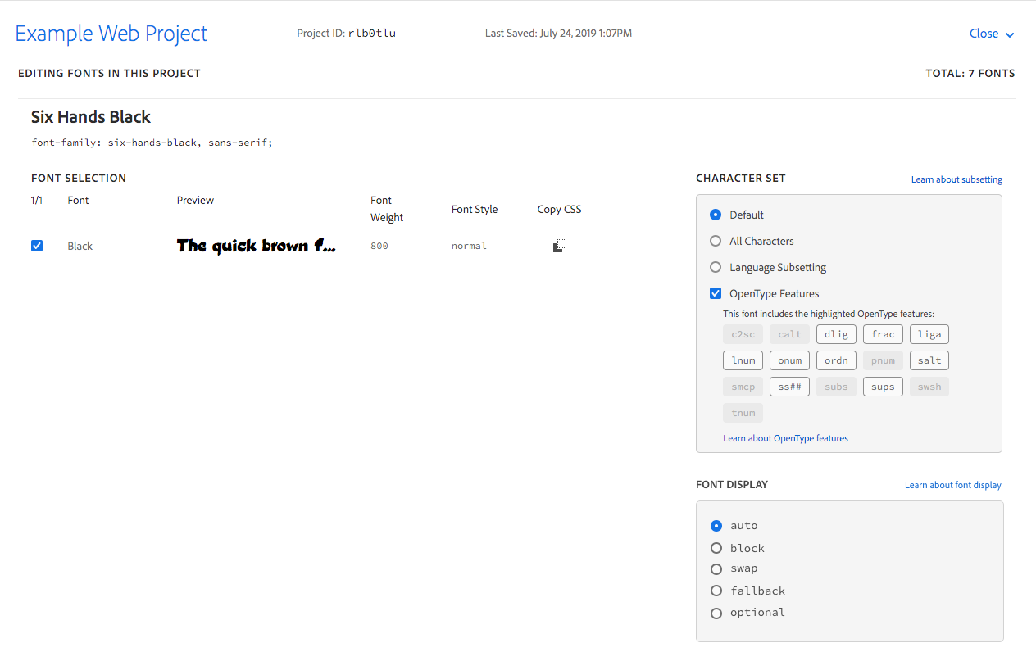Select the frac OpenType feature tag
1036x652 pixels.
(x=883, y=333)
